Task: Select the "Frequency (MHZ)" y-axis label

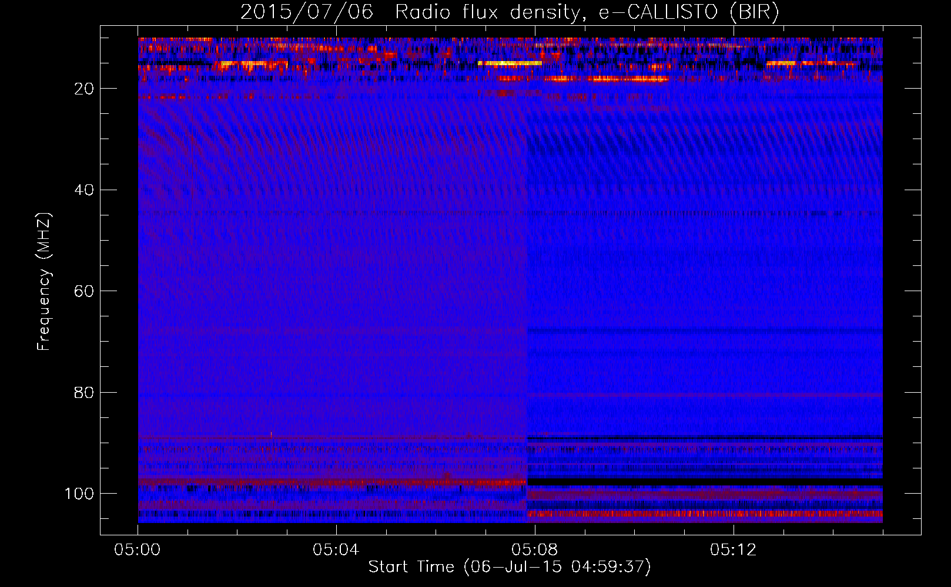Action: point(44,281)
